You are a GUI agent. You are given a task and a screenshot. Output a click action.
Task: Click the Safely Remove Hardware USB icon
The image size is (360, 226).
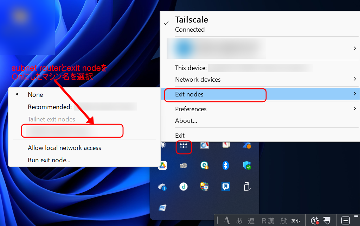(247, 187)
